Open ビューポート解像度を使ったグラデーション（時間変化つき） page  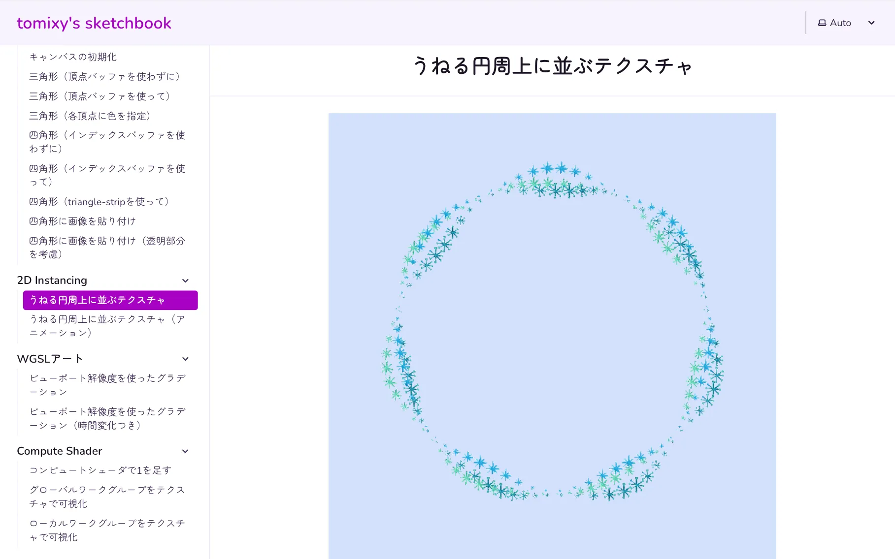(107, 418)
